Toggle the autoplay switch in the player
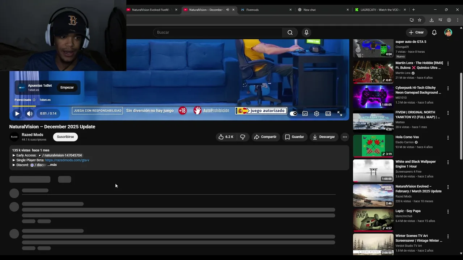 tap(293, 113)
